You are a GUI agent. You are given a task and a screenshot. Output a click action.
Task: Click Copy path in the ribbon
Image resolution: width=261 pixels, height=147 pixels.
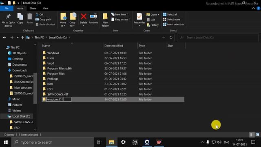pos(43,20)
